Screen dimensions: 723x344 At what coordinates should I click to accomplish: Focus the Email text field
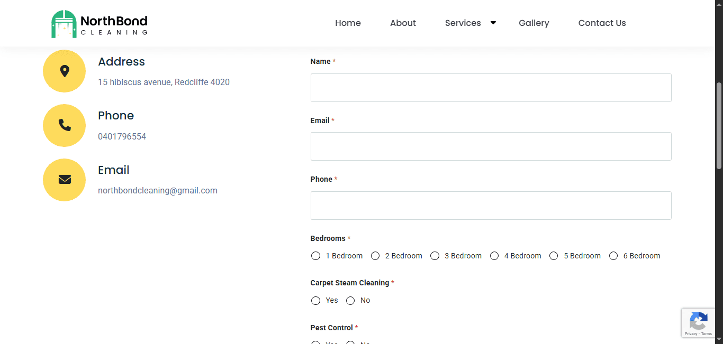pos(491,146)
